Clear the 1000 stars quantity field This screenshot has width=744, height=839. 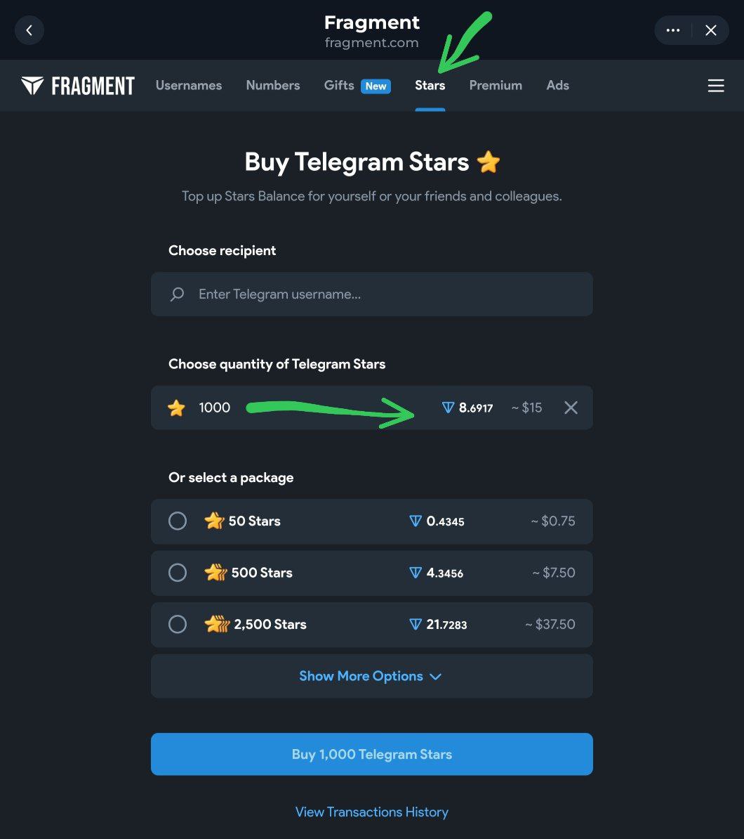click(x=571, y=408)
